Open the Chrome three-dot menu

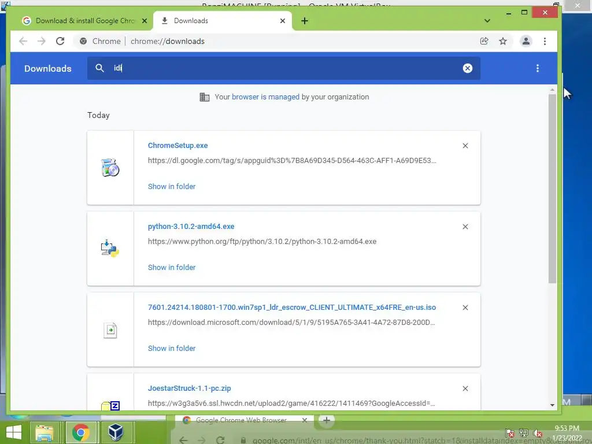(x=545, y=41)
